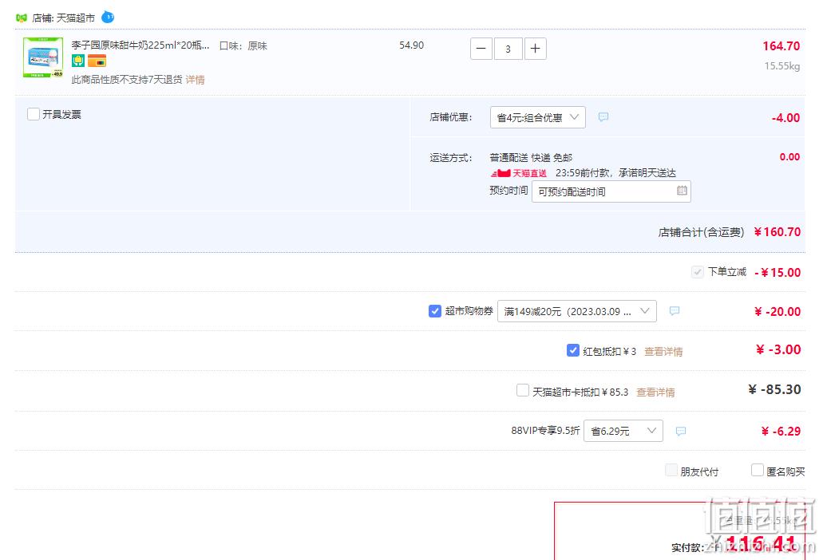Tick the 朋友代付 checkbox
The width and height of the screenshot is (823, 560).
click(671, 470)
